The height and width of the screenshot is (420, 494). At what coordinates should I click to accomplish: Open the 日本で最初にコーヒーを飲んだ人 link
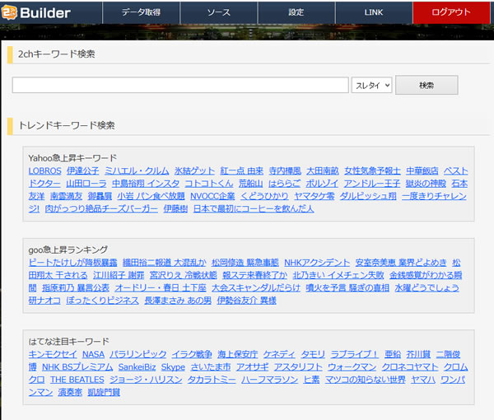pyautogui.click(x=254, y=209)
